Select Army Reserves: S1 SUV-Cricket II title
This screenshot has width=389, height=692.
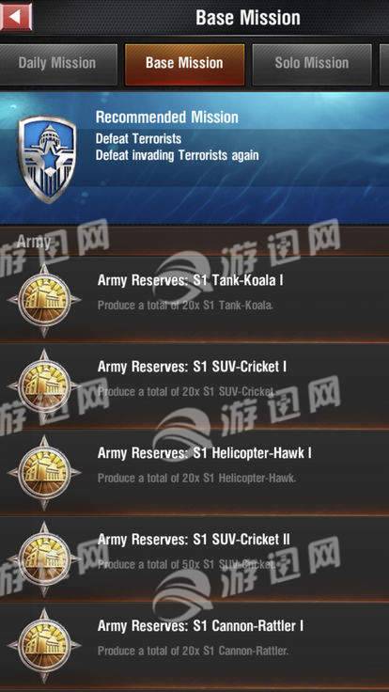pyautogui.click(x=194, y=540)
